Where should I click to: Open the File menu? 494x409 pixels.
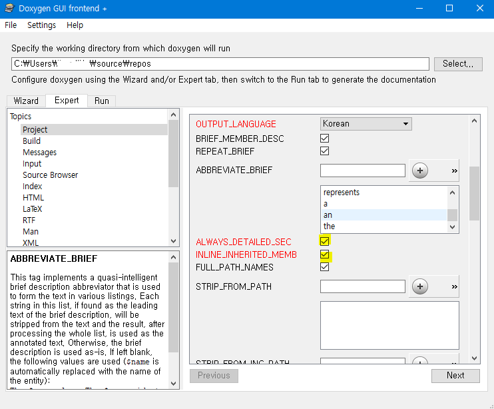(11, 25)
